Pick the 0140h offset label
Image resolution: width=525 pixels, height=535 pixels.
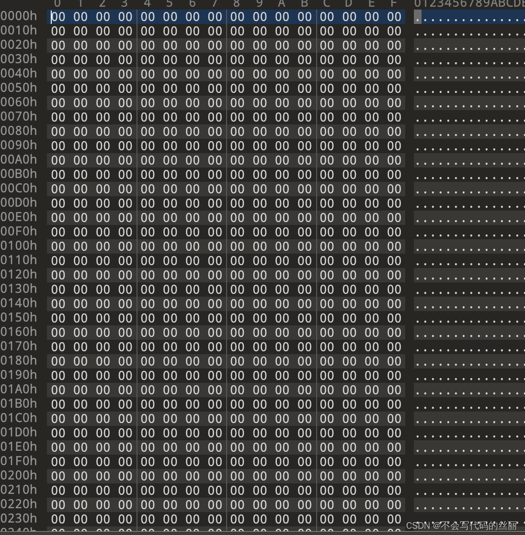19,303
